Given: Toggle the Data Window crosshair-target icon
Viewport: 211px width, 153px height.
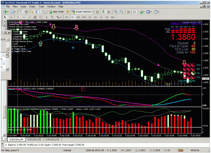Looking at the screenshot, I should point(26,12).
